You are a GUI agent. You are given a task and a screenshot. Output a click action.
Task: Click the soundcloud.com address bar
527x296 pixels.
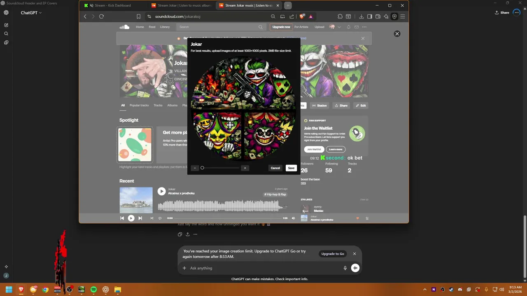206,16
